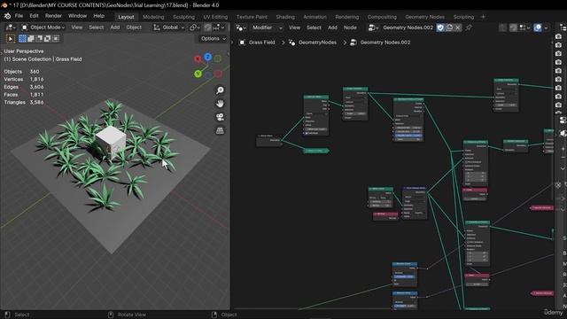The image size is (567, 319).
Task: Open node editor Select menu
Action: point(314,27)
